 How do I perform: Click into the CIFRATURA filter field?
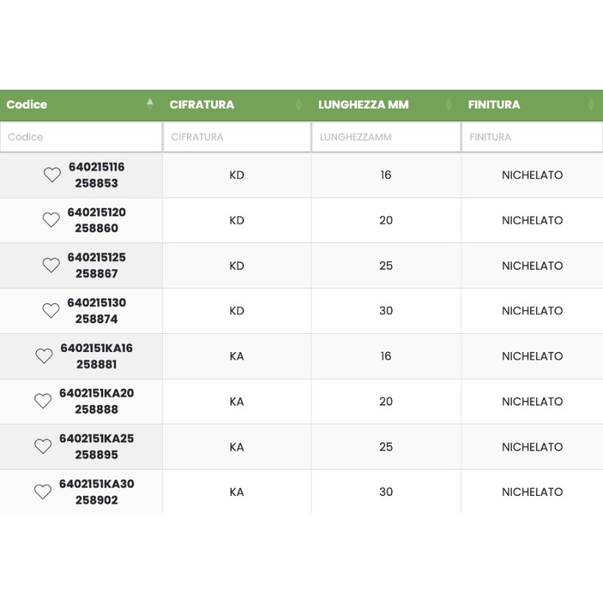(x=237, y=137)
